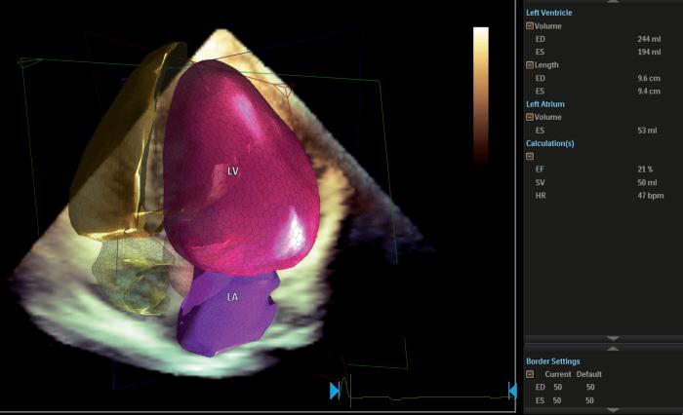The height and width of the screenshot is (415, 683).
Task: Click the right blue ECG timeline marker
Action: [512, 391]
